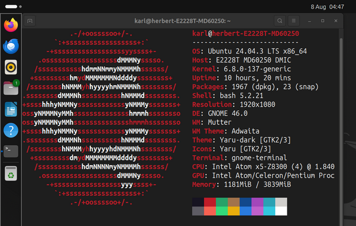Image resolution: width=356 pixels, height=226 pixels.
Task: Click the Memory value 1181MiB / 3839MiB
Action: (x=257, y=184)
